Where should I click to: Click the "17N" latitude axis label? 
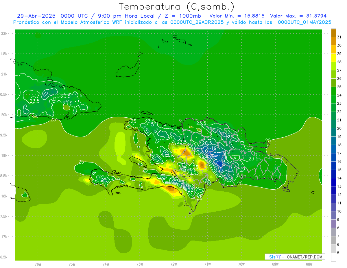[5, 237]
